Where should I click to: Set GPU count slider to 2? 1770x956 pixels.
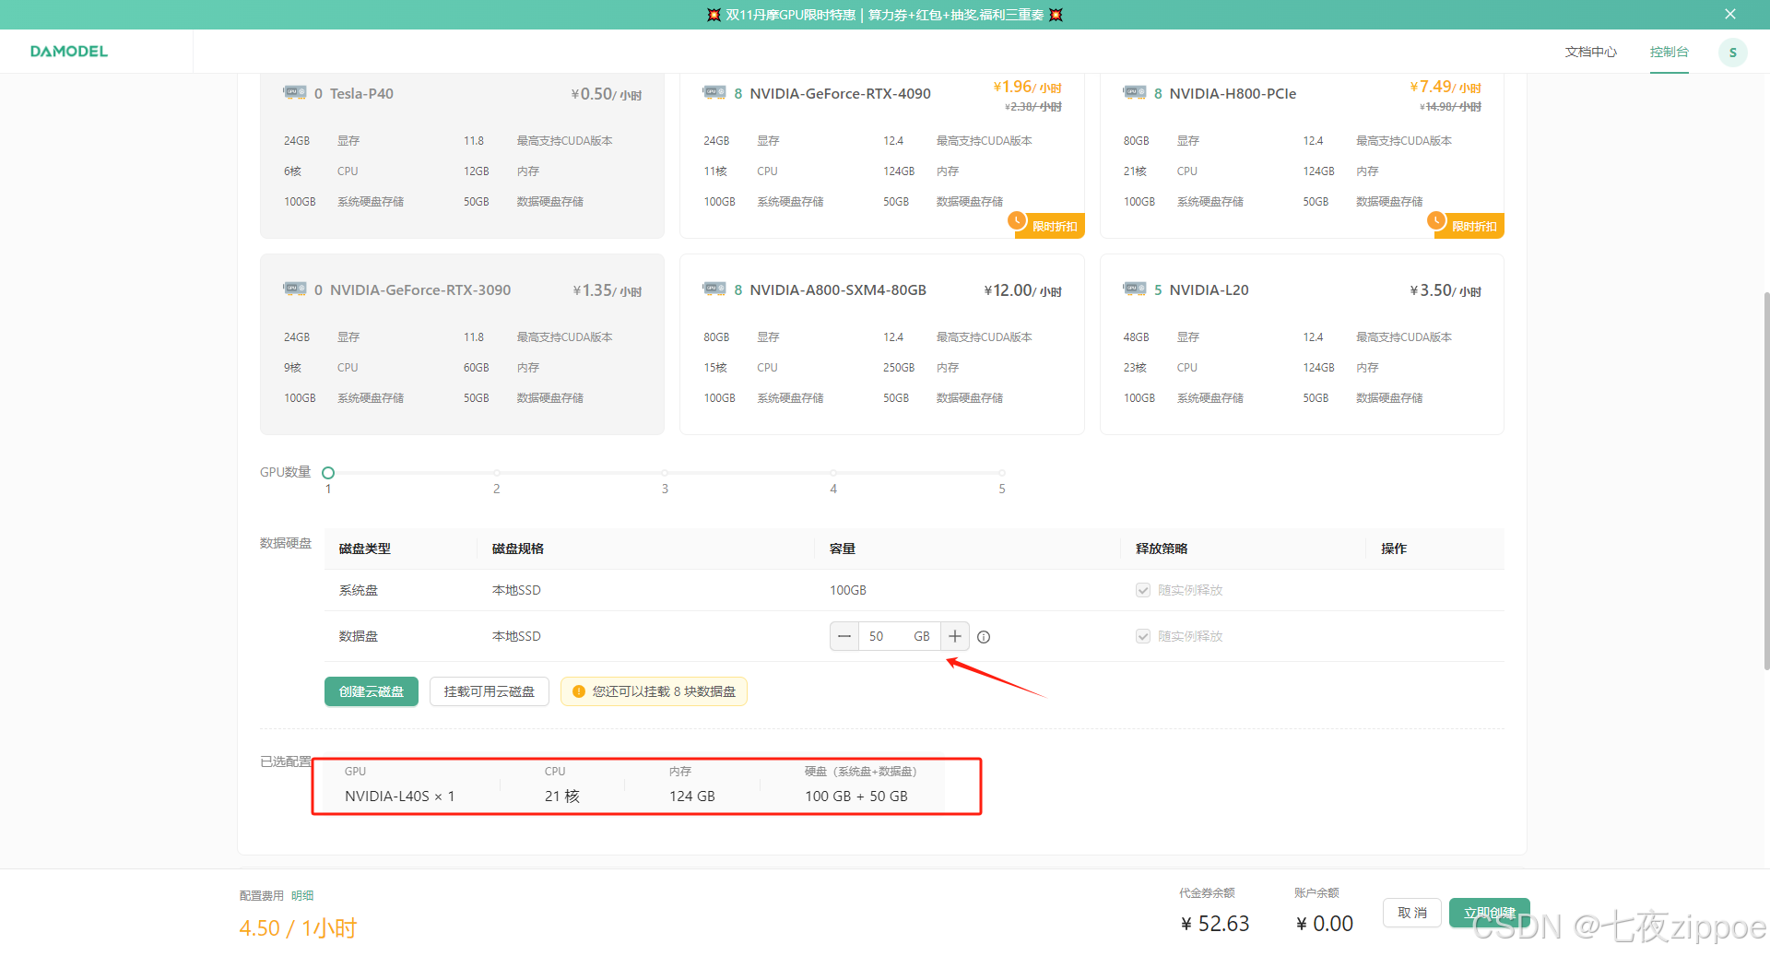click(497, 473)
